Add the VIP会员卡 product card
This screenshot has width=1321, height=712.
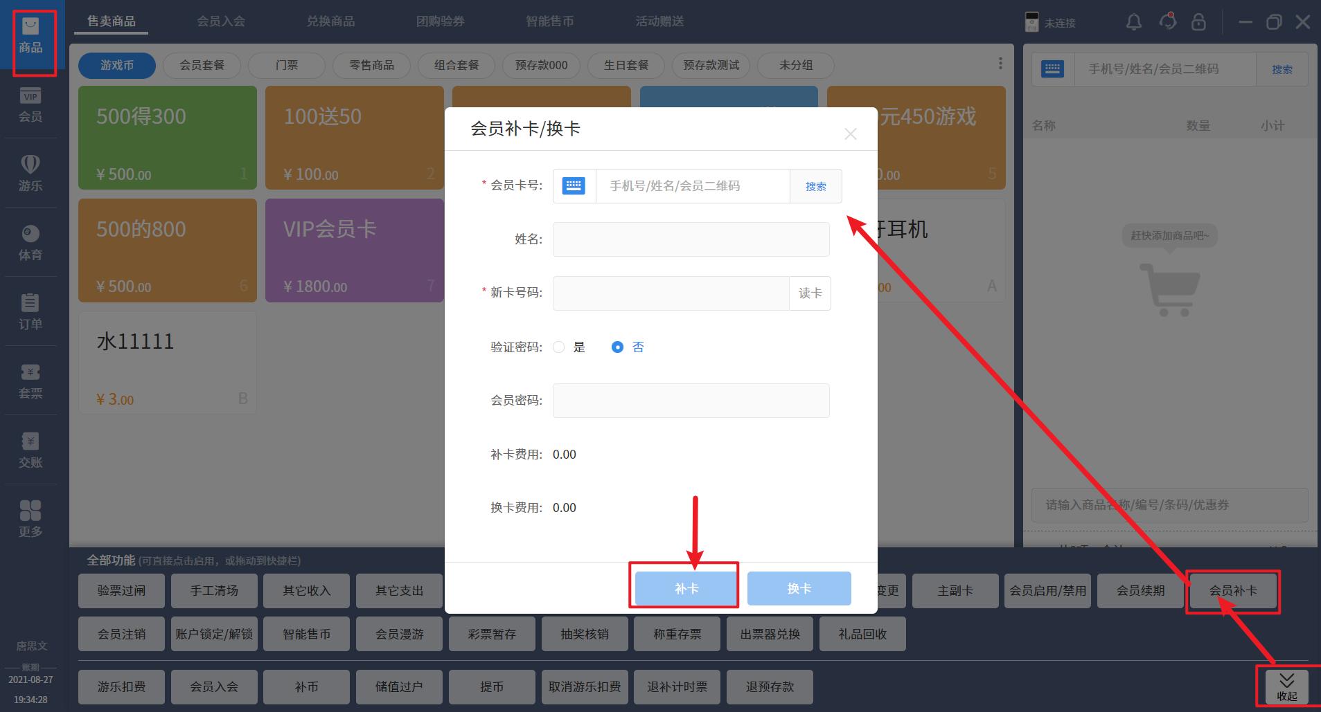[355, 250]
